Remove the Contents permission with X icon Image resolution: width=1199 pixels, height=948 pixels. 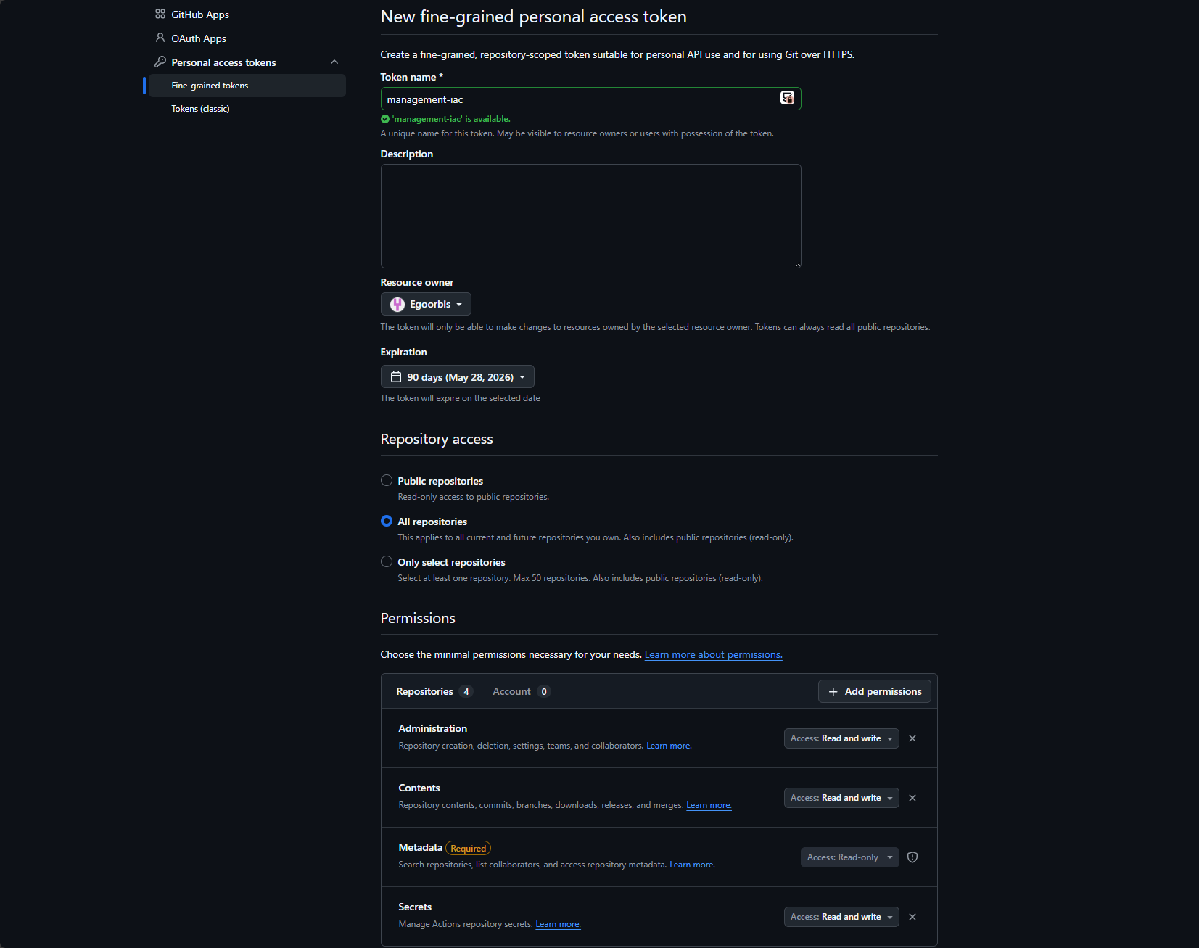912,798
